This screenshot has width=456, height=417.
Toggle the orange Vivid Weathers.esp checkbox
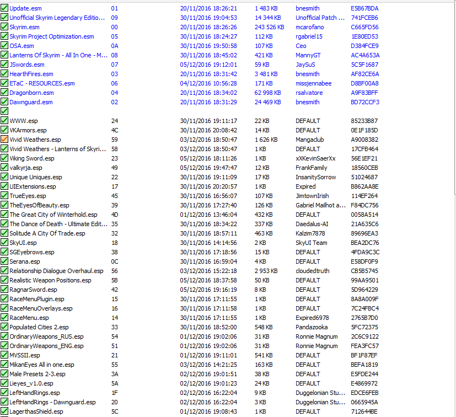click(4, 140)
